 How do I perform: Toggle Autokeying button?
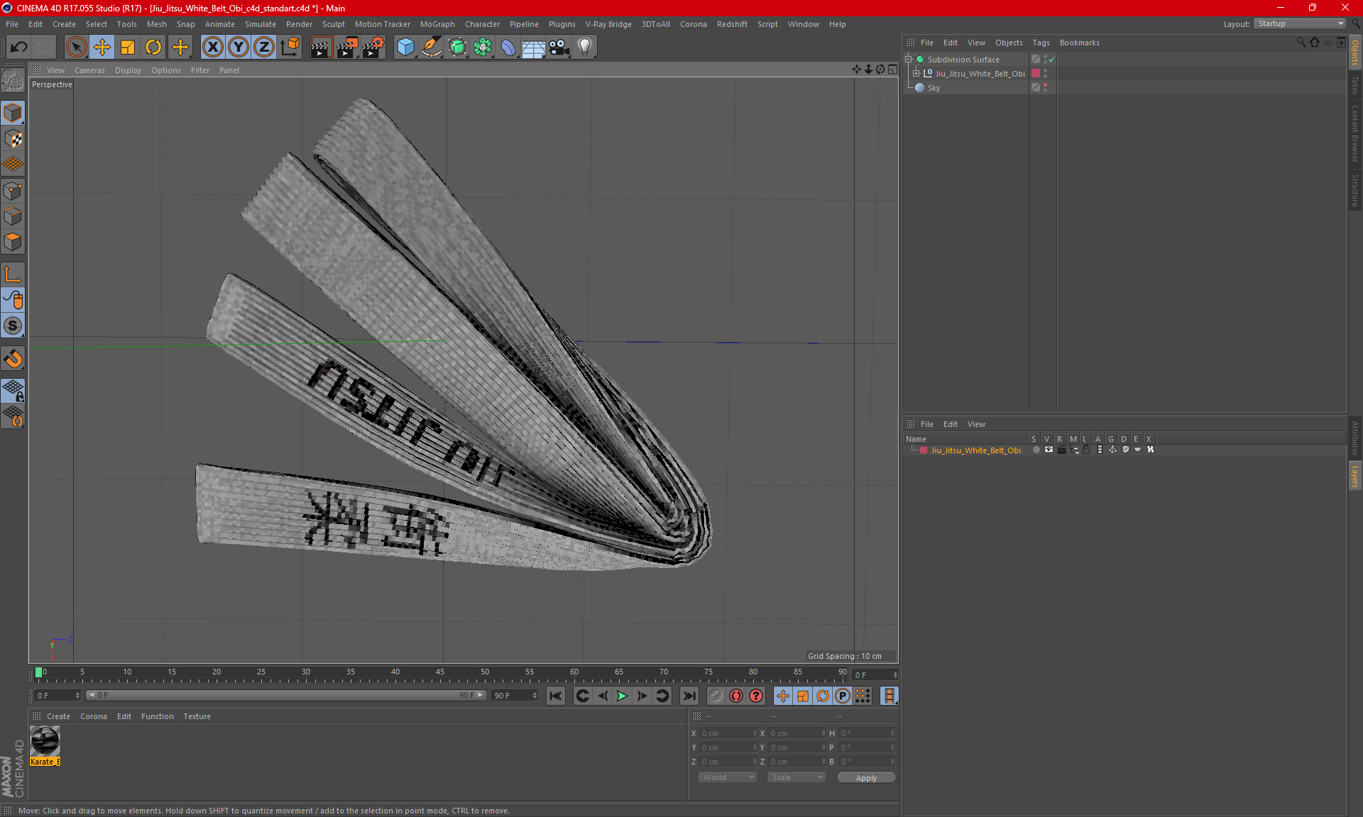pos(736,696)
